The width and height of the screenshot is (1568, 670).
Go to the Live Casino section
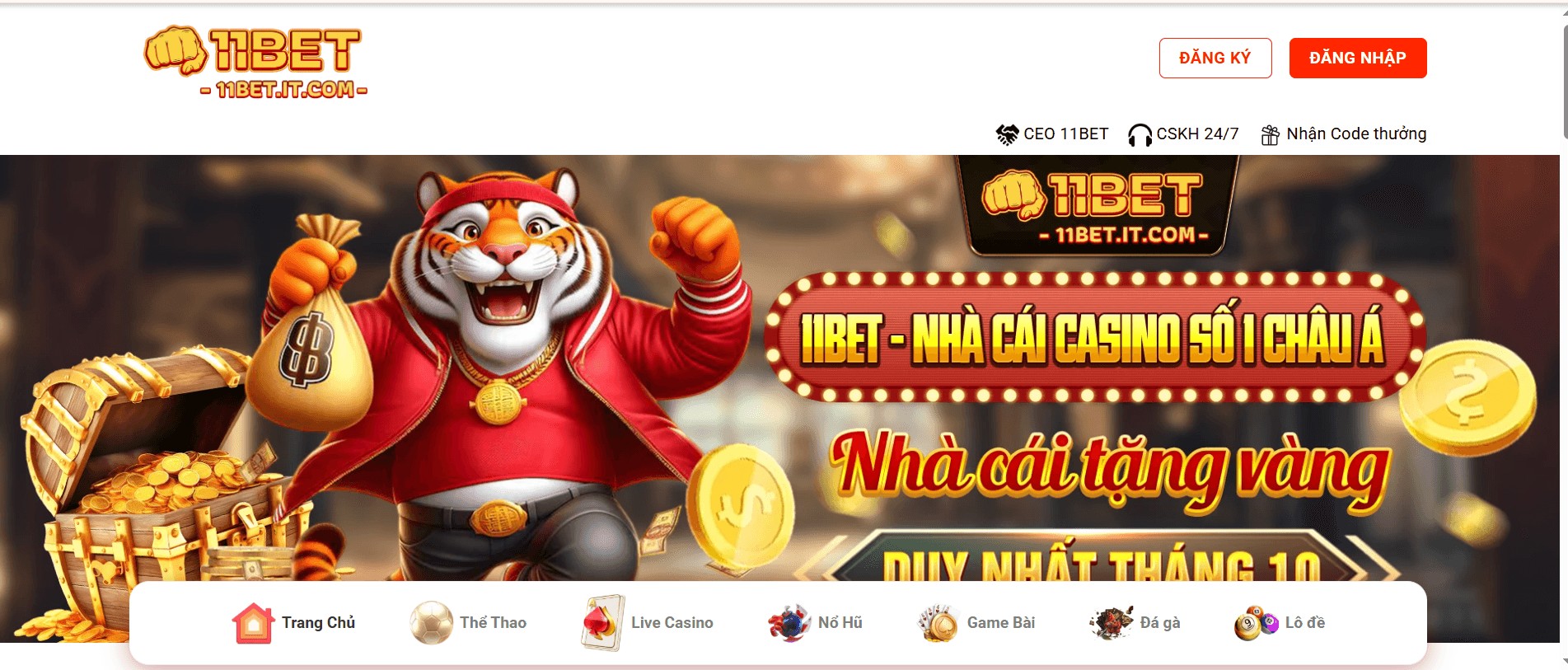click(x=672, y=623)
